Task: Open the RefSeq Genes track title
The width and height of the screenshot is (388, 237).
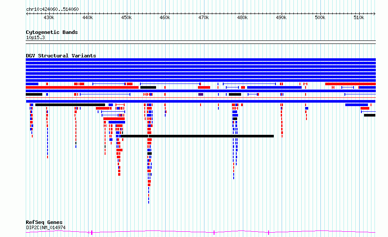Action: tap(44, 222)
